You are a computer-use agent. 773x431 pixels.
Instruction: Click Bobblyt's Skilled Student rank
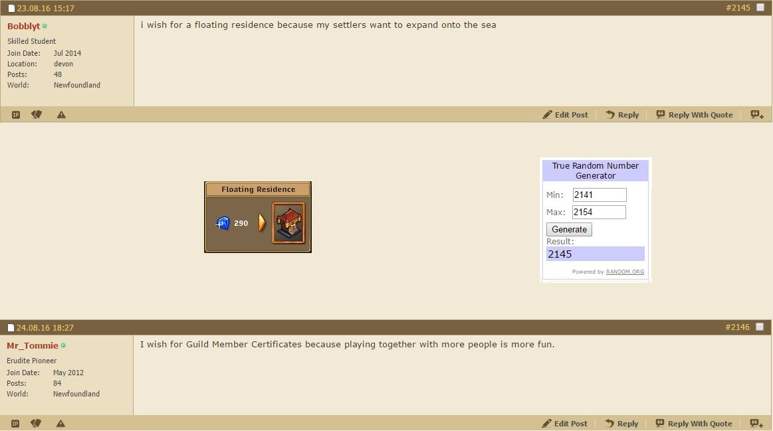pyautogui.click(x=31, y=41)
